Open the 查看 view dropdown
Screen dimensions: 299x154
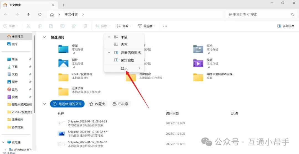(x=124, y=26)
